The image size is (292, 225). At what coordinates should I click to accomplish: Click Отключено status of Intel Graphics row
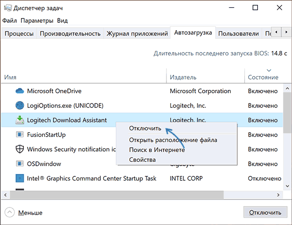click(264, 178)
